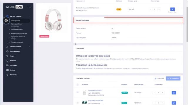Tick the select-all checkbox in similar products

tap(78, 85)
